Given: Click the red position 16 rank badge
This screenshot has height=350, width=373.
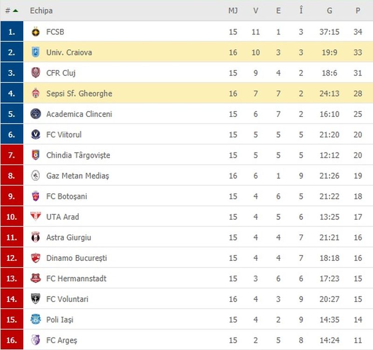Looking at the screenshot, I should click(12, 340).
